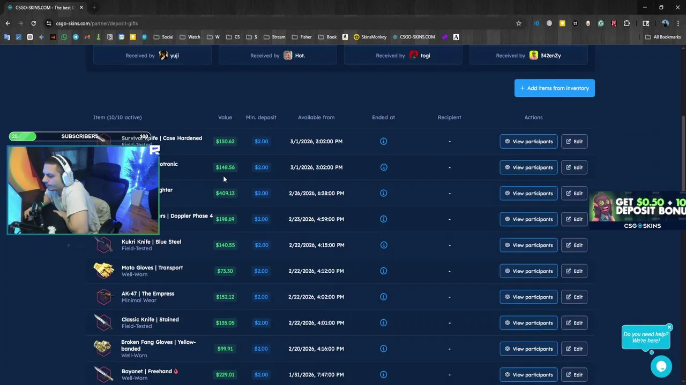
Task: Open the SkinsMonkey bookmark
Action: pos(370,37)
